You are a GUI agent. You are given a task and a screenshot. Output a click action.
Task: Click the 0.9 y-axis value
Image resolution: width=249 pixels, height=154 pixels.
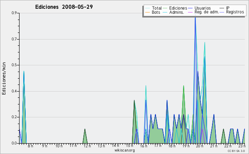14,13
